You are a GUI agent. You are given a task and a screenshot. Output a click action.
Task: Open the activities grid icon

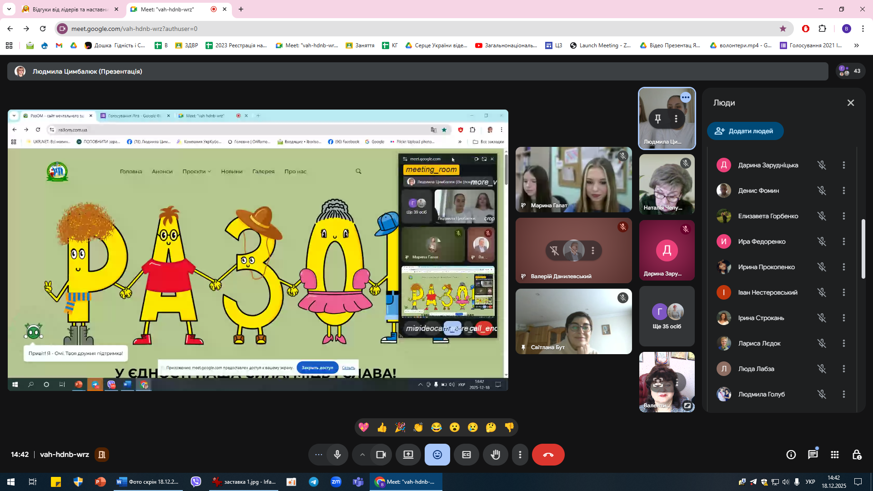(835, 455)
